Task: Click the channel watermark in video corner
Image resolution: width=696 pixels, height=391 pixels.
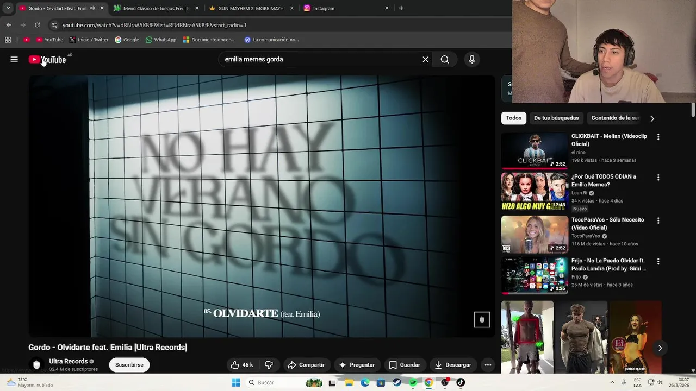Action: (x=482, y=320)
